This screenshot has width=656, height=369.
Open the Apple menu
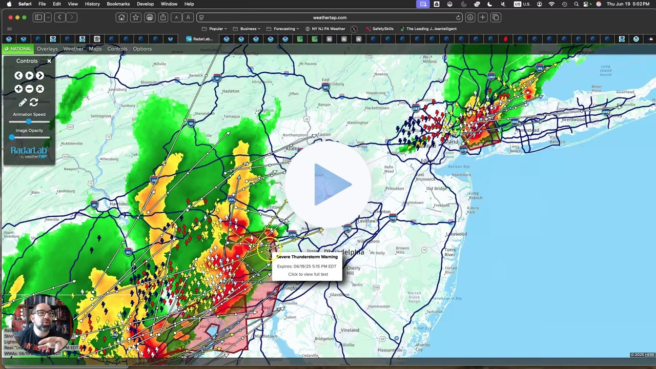(x=9, y=4)
